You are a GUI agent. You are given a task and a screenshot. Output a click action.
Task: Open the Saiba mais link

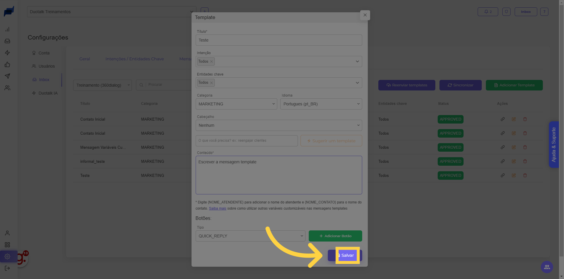(217, 208)
